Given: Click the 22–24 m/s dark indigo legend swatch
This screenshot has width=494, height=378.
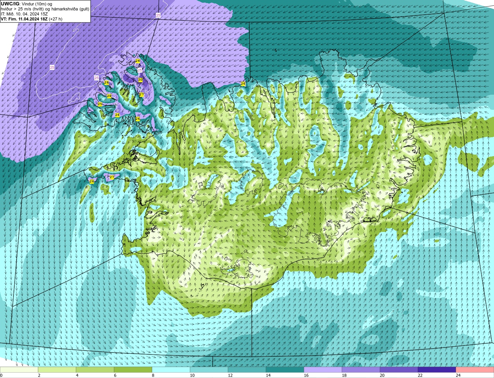Looking at the screenshot, I should click(437, 369).
